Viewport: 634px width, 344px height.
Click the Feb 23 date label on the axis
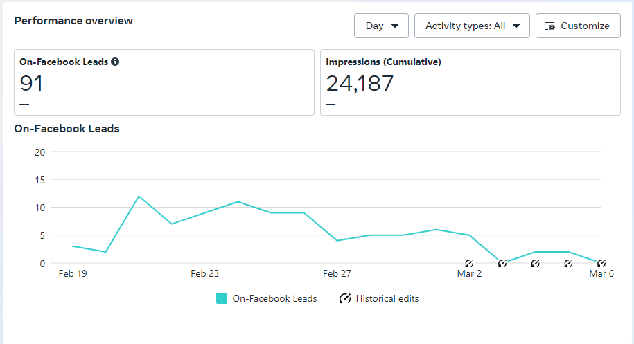point(205,273)
